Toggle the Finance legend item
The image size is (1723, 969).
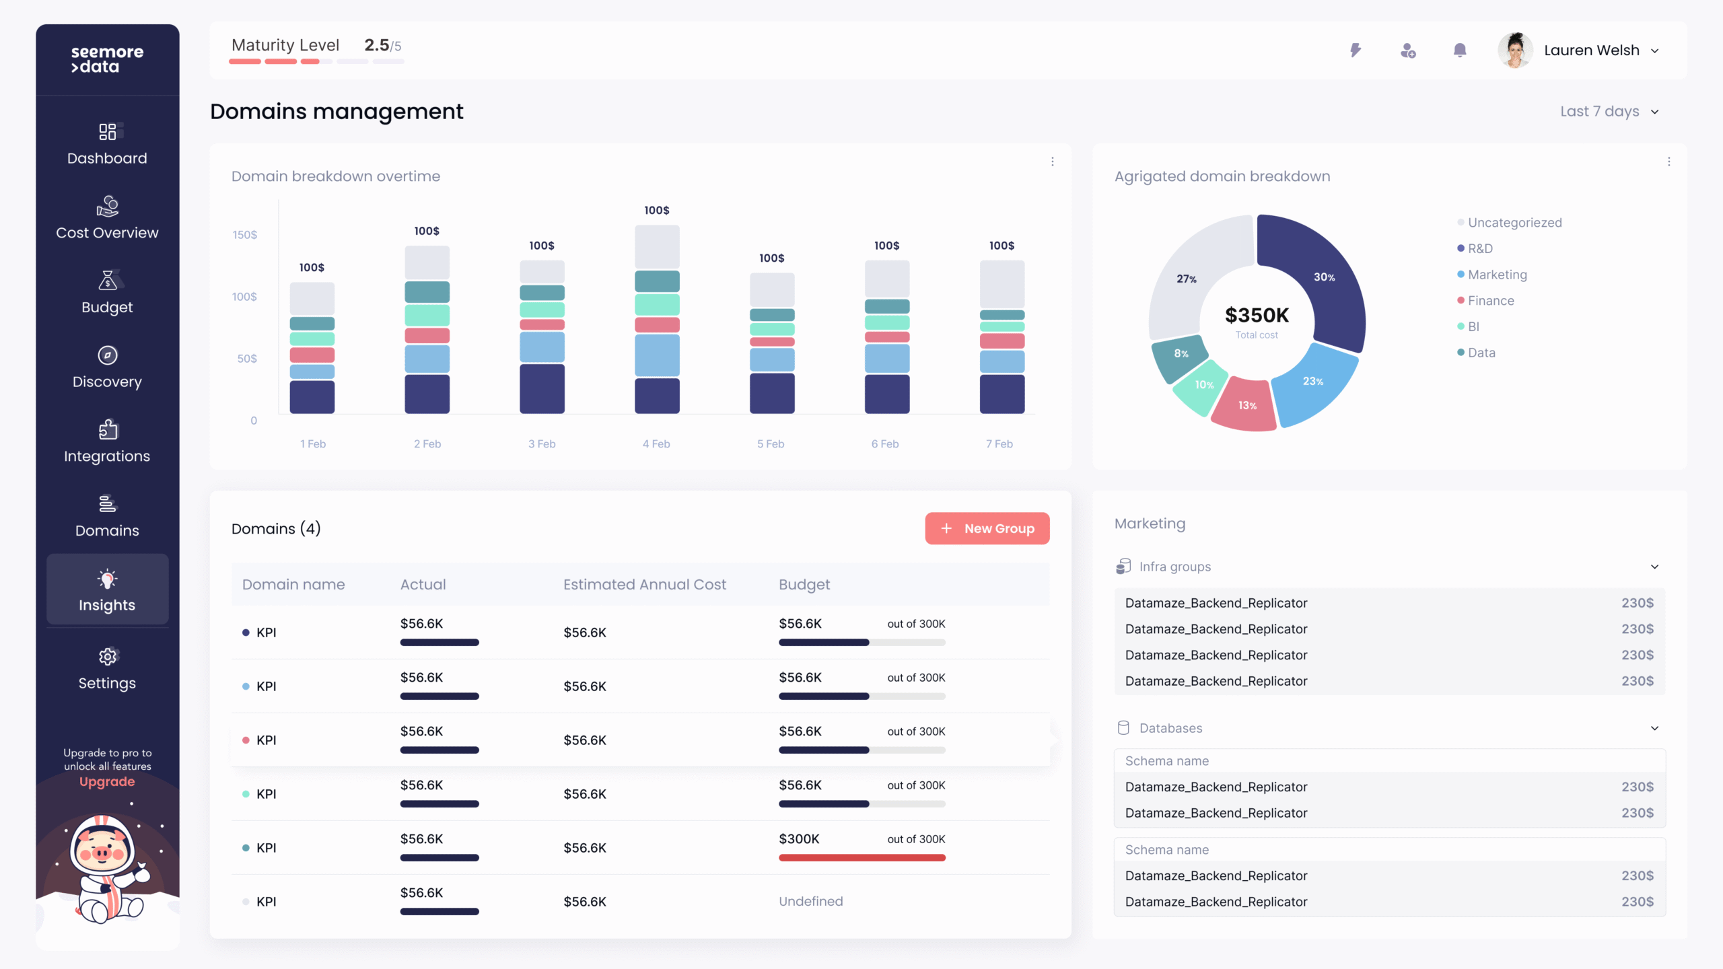coord(1490,301)
